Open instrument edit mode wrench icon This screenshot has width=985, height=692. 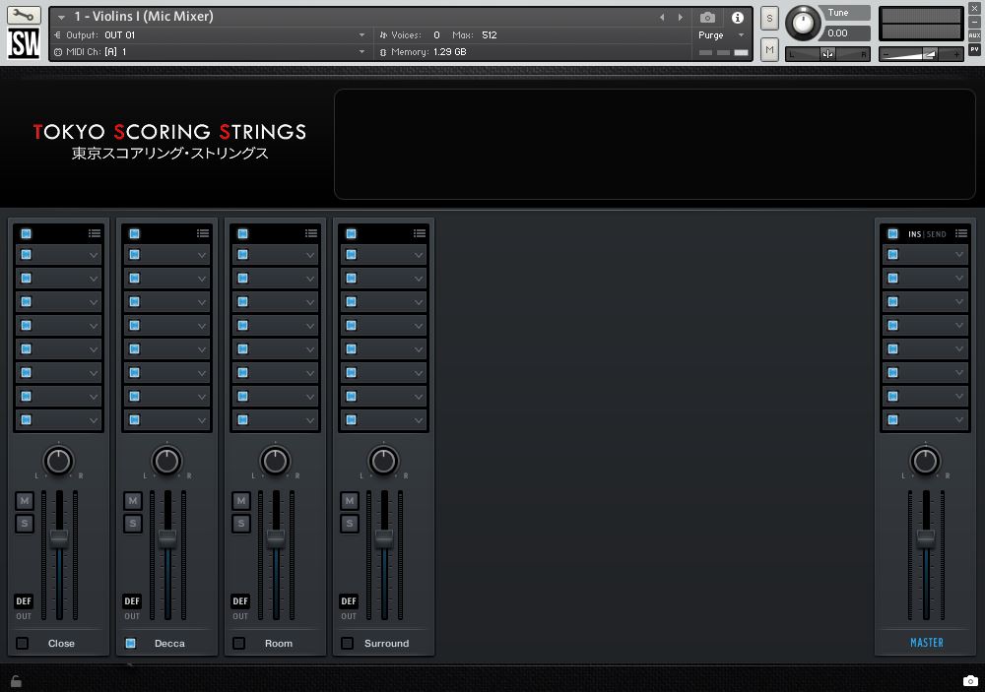coord(24,15)
